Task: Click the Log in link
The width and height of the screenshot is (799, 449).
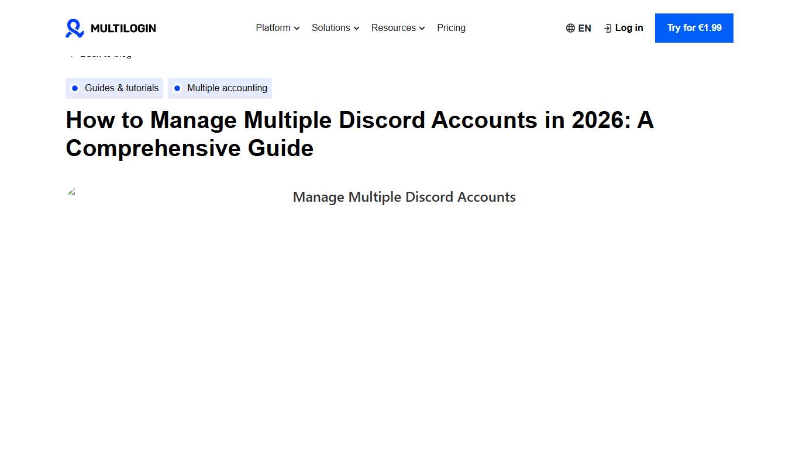Action: (629, 27)
